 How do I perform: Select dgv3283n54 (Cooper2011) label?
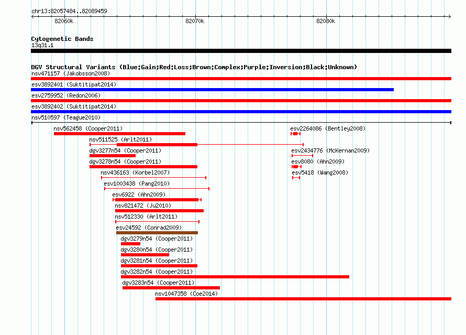(x=158, y=283)
